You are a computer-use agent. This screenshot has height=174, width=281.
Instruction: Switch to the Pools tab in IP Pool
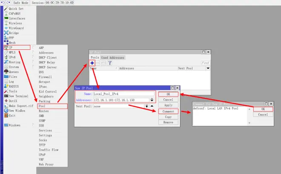(x=95, y=57)
